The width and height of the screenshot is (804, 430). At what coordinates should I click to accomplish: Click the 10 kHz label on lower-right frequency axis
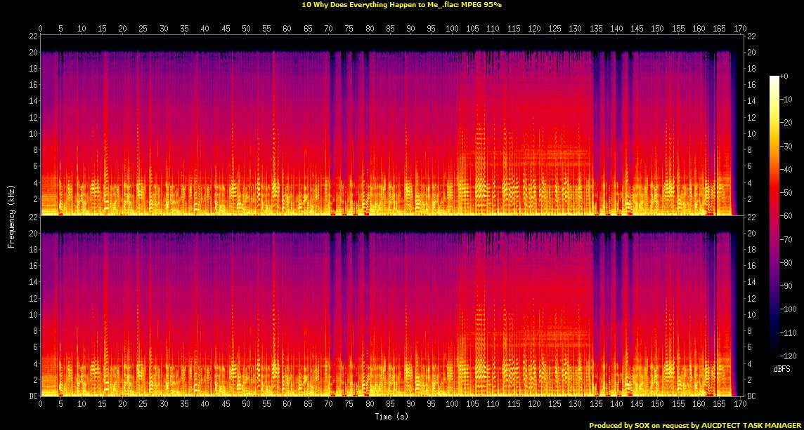click(749, 314)
